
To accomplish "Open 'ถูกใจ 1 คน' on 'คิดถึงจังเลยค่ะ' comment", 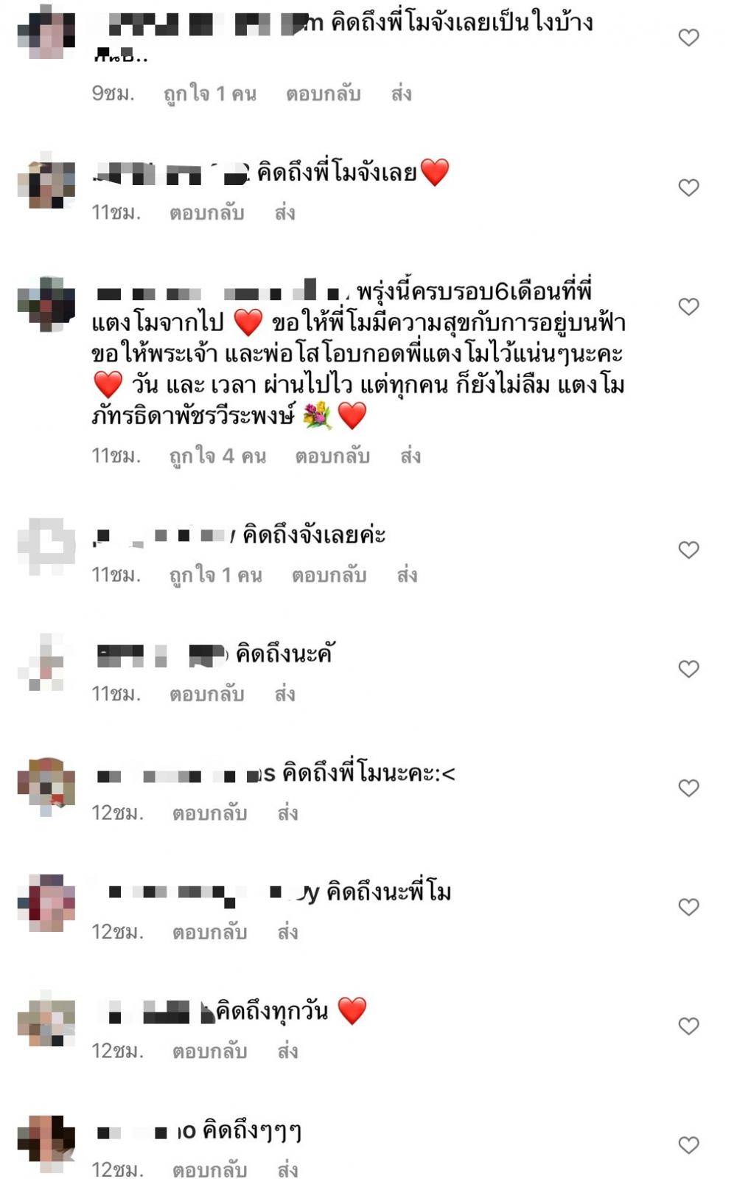I will point(215,575).
